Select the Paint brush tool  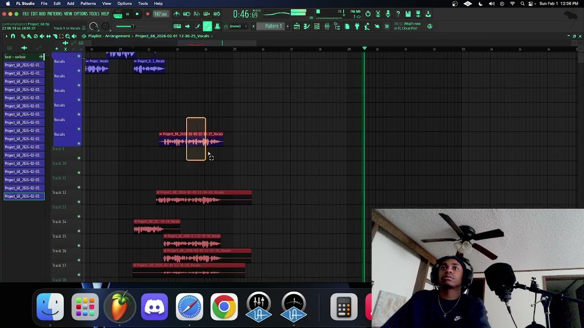point(29,36)
